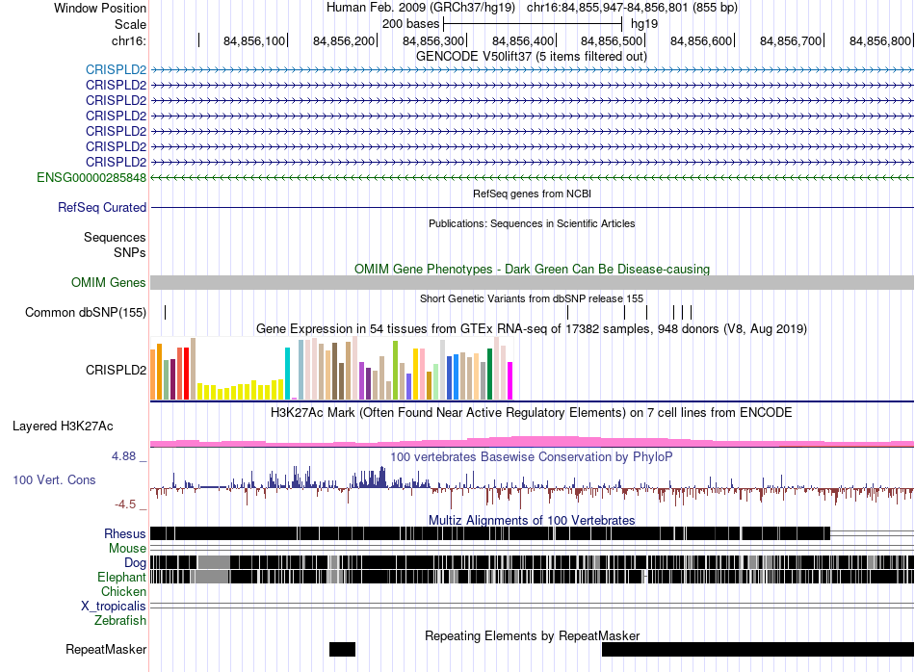Click the RepeatMasker track label
Image resolution: width=915 pixels, height=672 pixels.
point(106,650)
